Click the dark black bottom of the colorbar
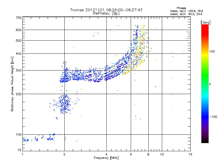Screen dimensions: 224x168 pyautogui.click(x=205, y=141)
